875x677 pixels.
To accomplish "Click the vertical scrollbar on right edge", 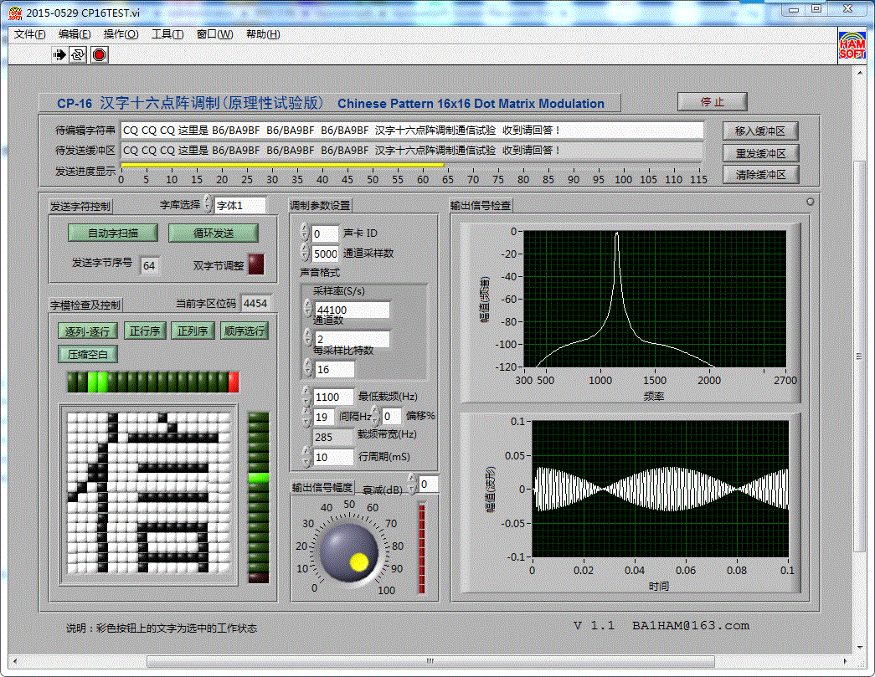I will click(859, 356).
